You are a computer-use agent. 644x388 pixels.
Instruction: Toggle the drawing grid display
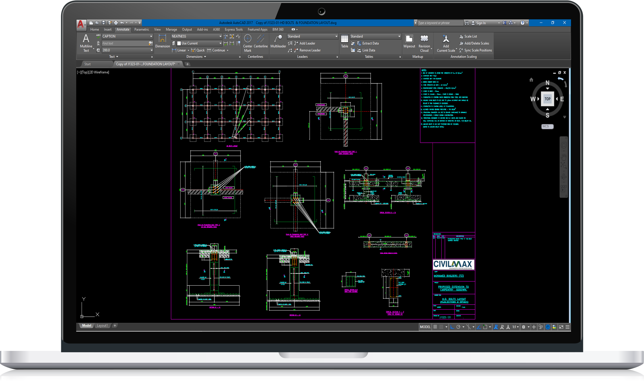(x=435, y=327)
